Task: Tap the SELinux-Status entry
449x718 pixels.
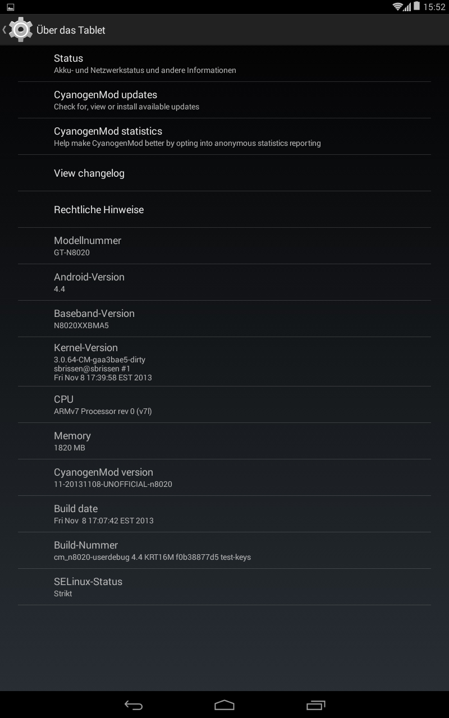Action: (x=224, y=587)
